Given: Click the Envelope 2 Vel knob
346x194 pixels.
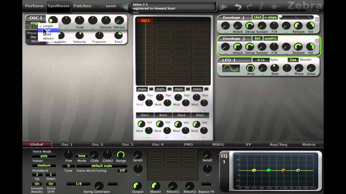Looking at the screenshot, I should point(311,47).
